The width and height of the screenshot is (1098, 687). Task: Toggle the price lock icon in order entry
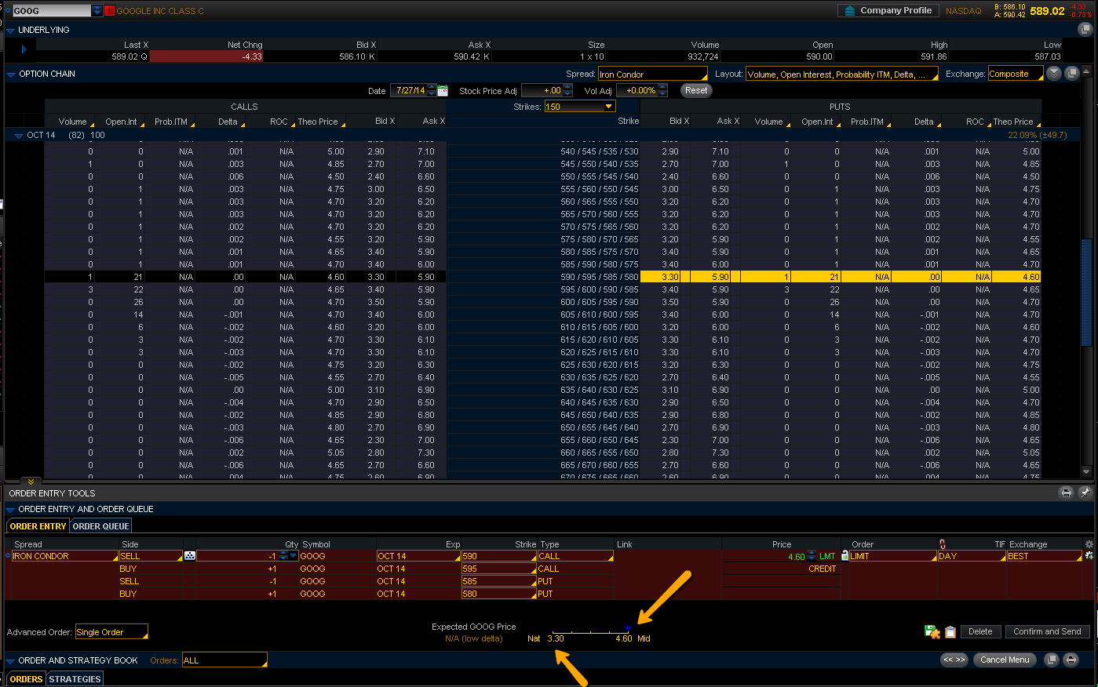pyautogui.click(x=844, y=555)
